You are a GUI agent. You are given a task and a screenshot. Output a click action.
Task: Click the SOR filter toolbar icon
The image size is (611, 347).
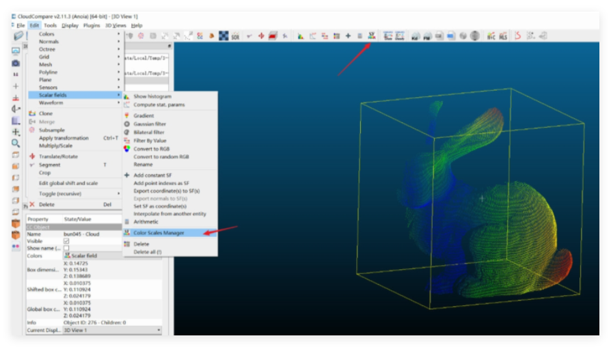[235, 36]
